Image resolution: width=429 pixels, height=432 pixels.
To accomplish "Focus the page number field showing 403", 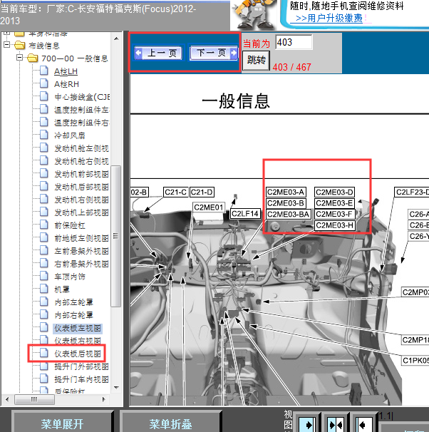I will (294, 42).
